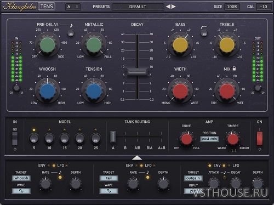Select spring model 15 button

[65, 138]
